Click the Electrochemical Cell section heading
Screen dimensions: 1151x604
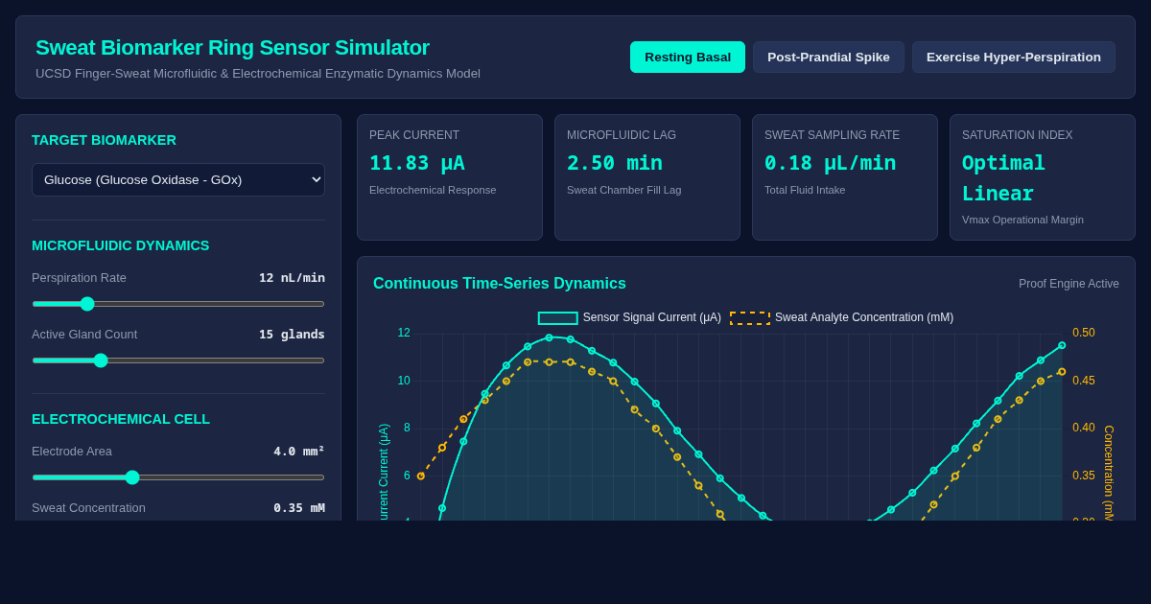click(x=121, y=419)
